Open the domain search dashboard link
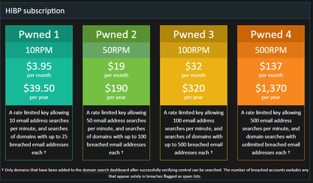 pyautogui.click(x=106, y=170)
